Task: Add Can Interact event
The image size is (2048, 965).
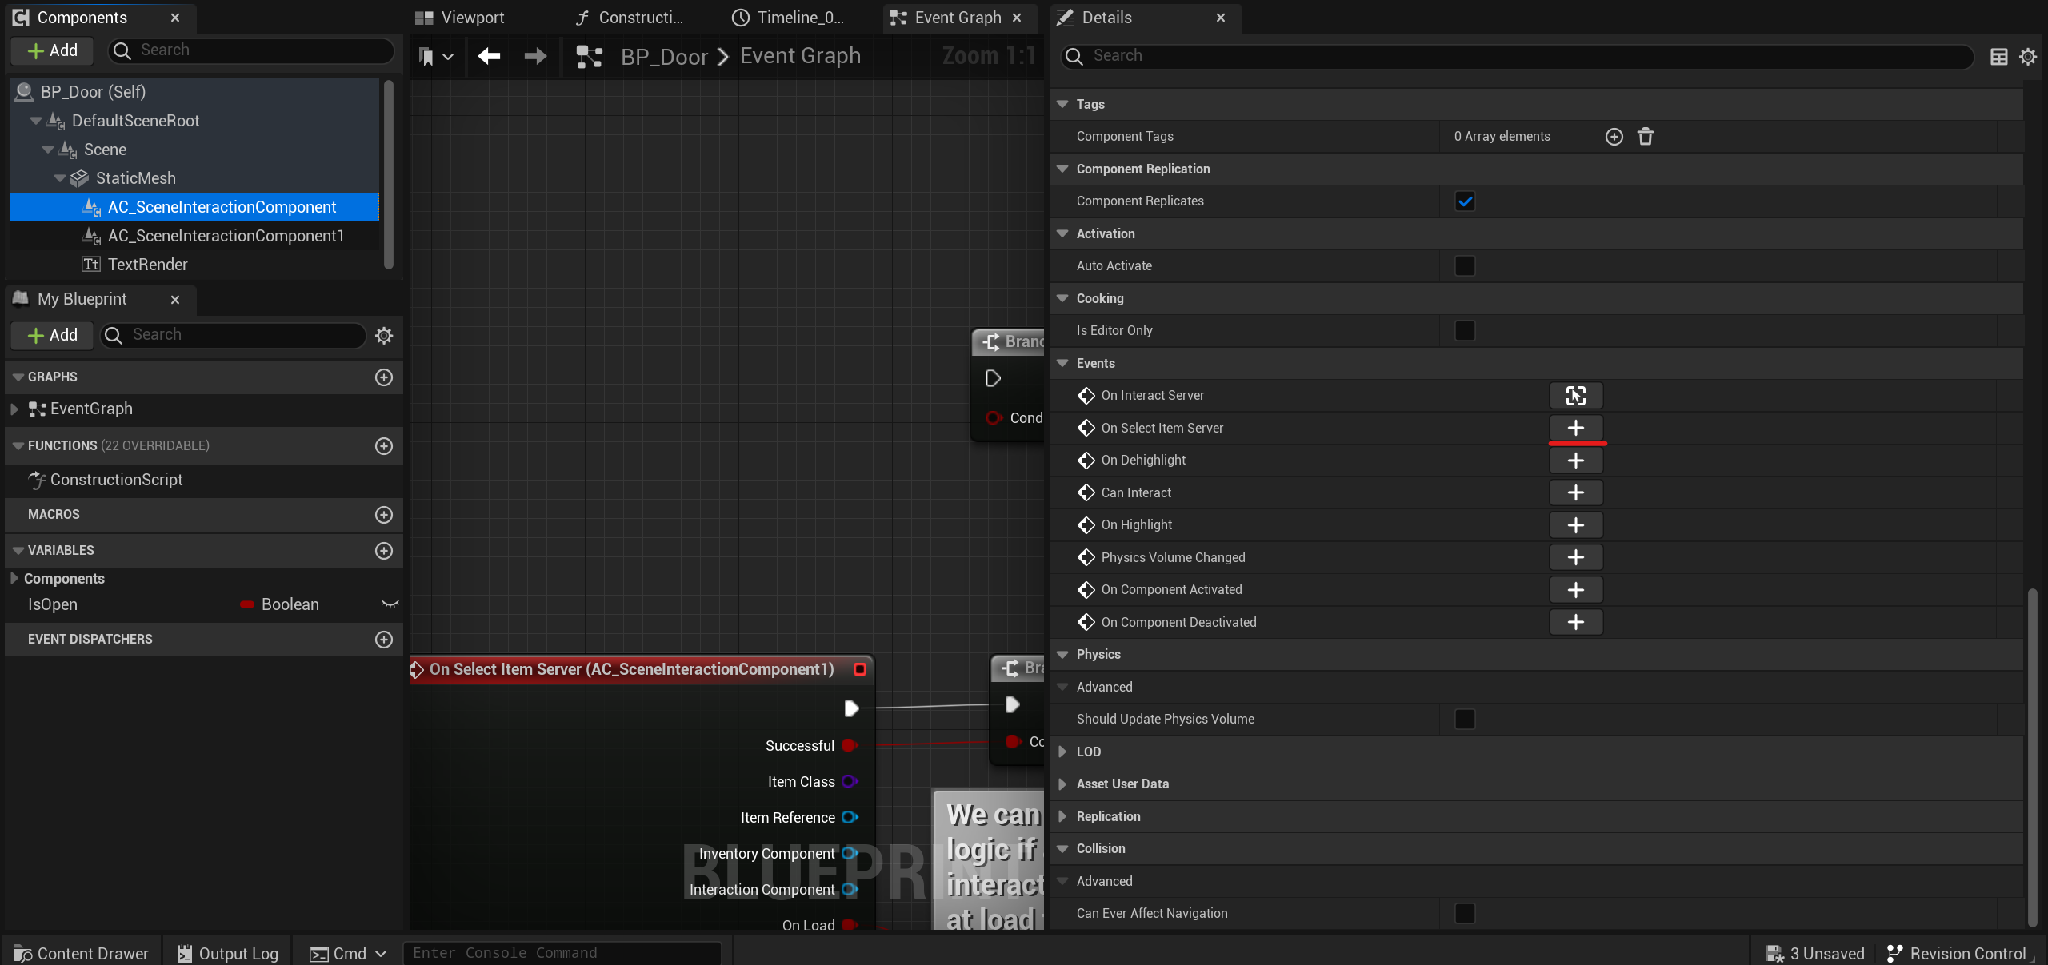Action: (1576, 492)
